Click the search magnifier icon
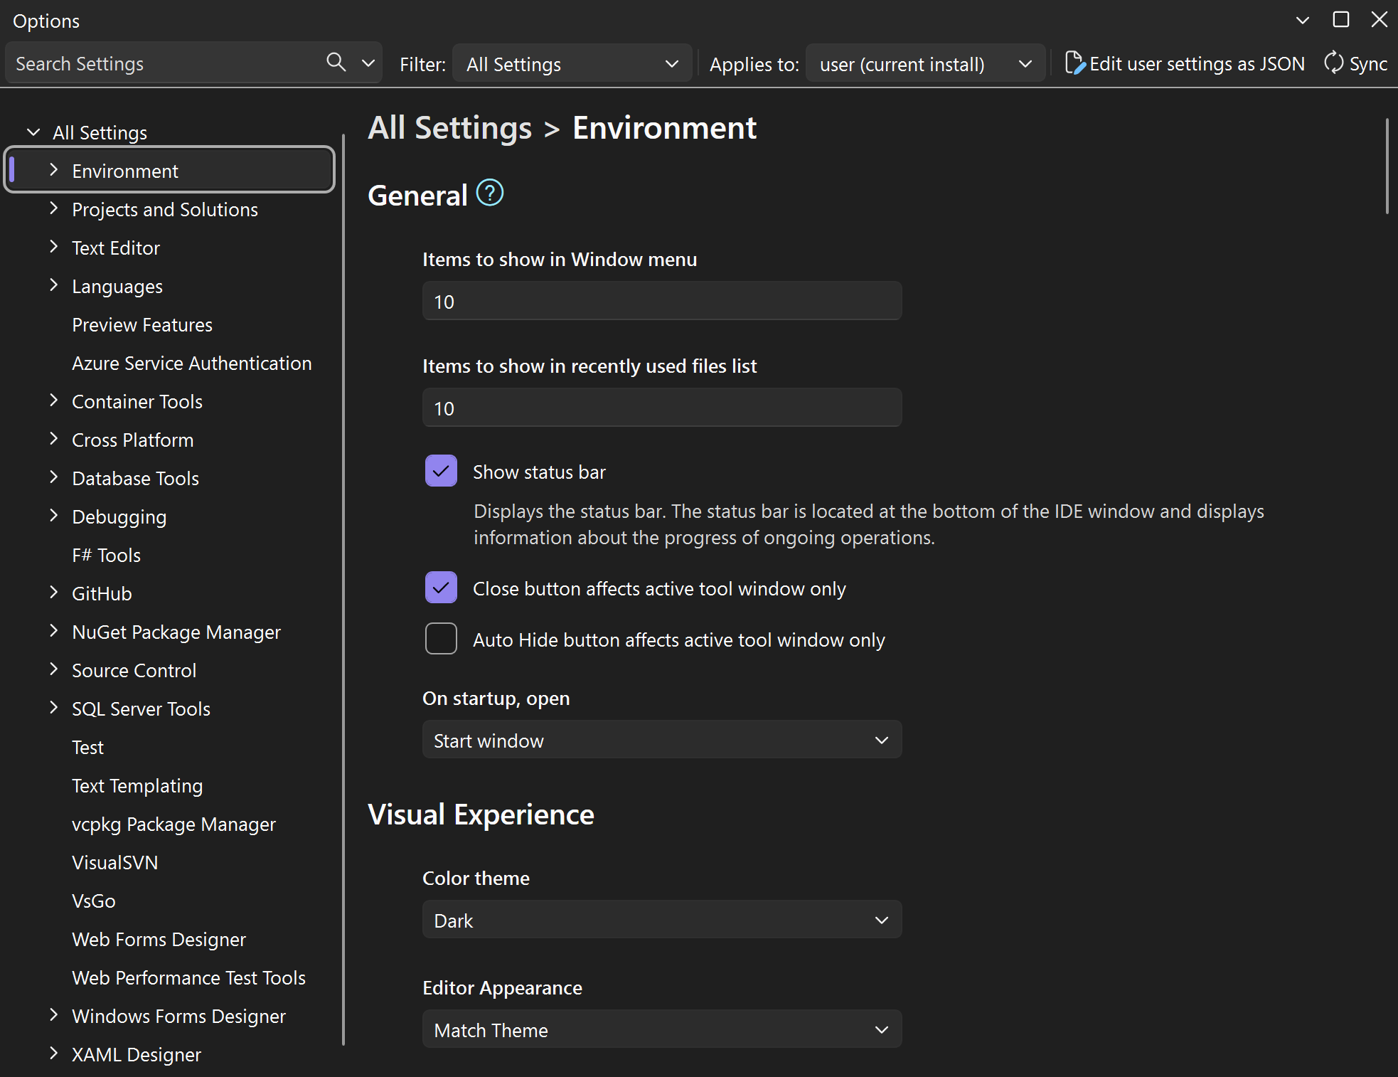The width and height of the screenshot is (1398, 1077). pyautogui.click(x=336, y=63)
